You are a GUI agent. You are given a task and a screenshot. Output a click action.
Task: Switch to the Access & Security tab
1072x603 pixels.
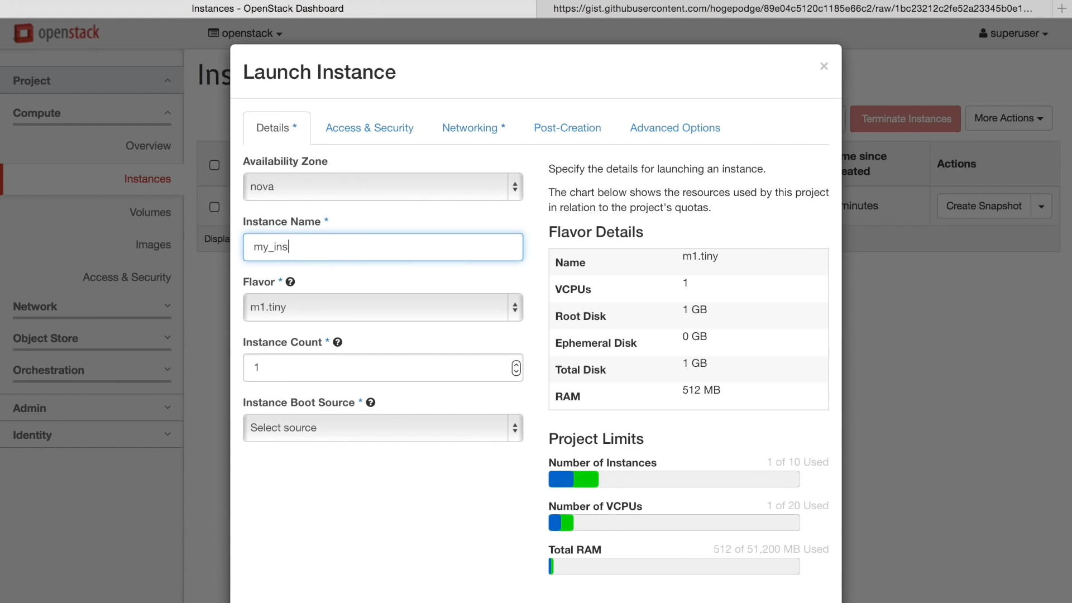(x=369, y=128)
